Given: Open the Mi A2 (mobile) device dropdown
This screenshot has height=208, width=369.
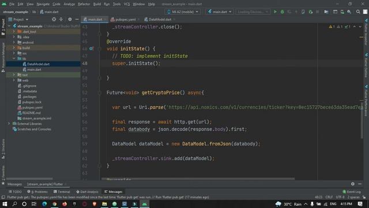Looking at the screenshot, I should [x=183, y=12].
